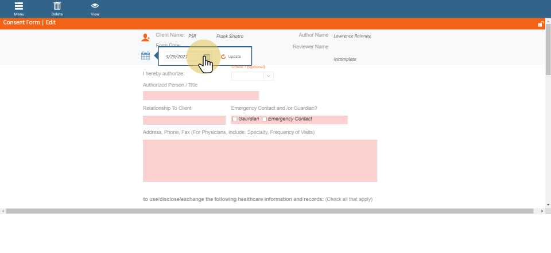Click the Relationship To Client field
This screenshot has height=253, width=551.
click(184, 120)
